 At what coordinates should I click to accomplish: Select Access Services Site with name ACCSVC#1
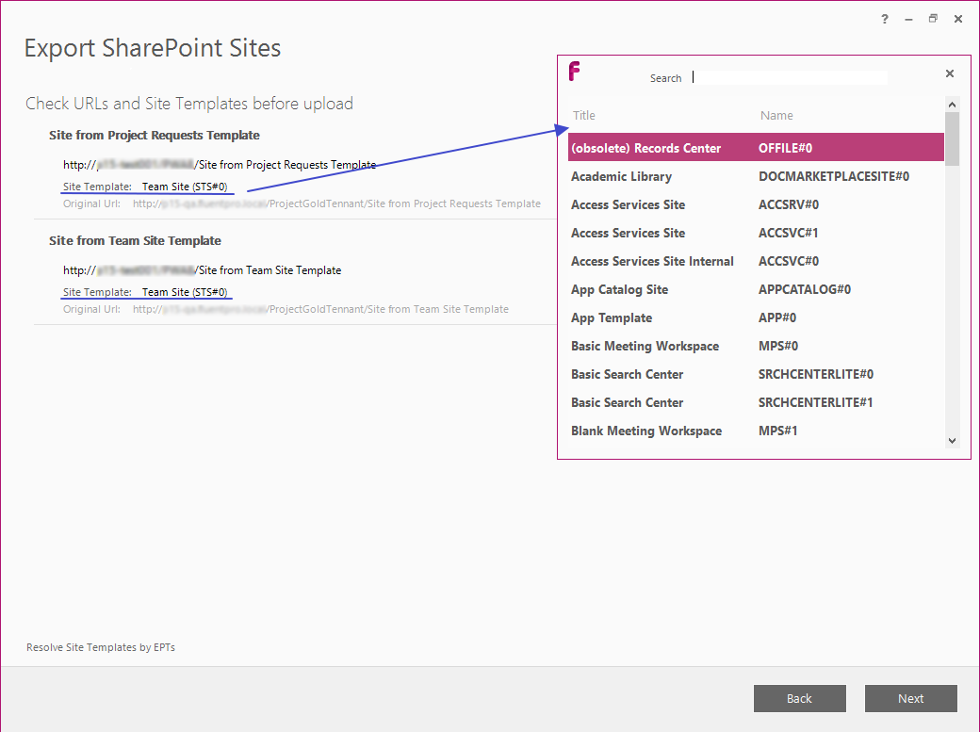coord(756,233)
